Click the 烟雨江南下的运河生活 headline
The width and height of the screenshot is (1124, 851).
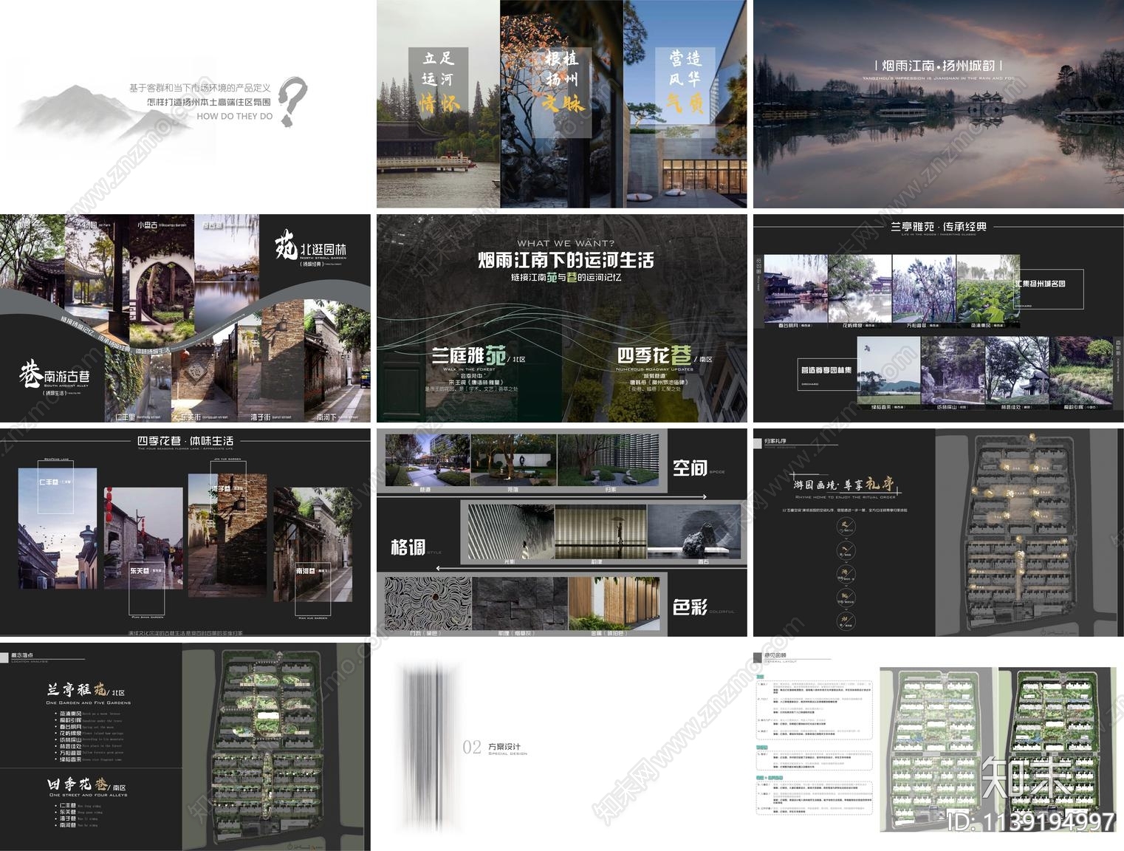coord(565,260)
